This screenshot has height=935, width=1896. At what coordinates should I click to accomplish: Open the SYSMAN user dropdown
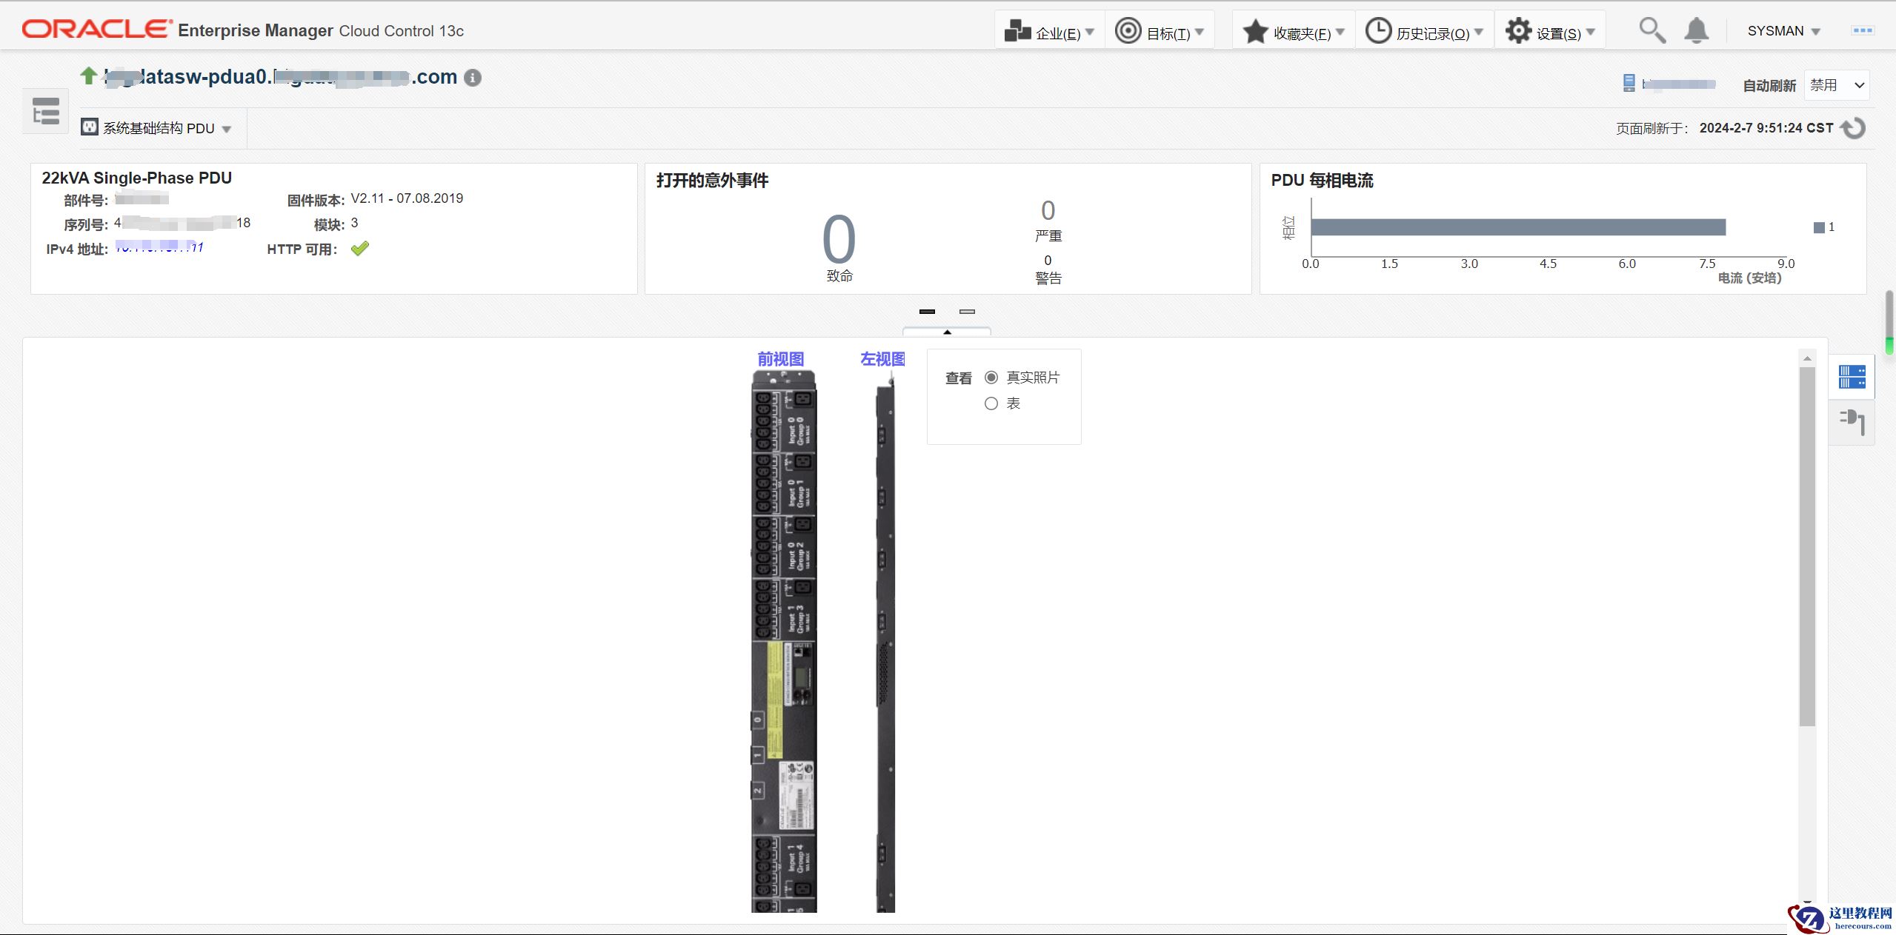(x=1783, y=31)
